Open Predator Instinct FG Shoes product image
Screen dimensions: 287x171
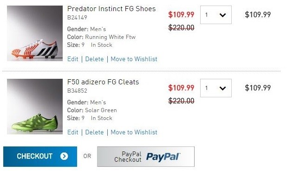(35, 33)
